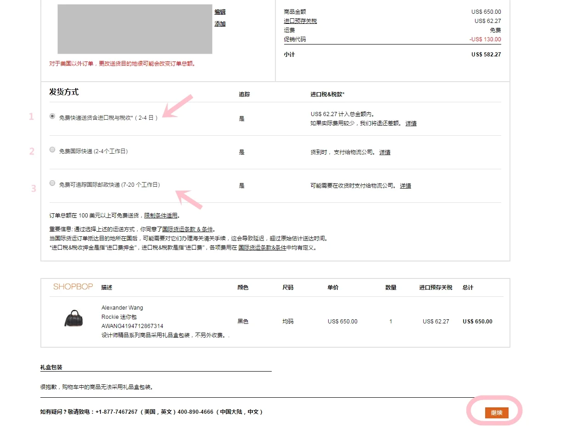The image size is (571, 428).
Task: Click the 均码 size cell
Action: click(288, 322)
